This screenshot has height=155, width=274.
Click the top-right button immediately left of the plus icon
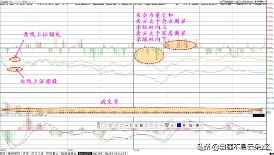click(250, 2)
